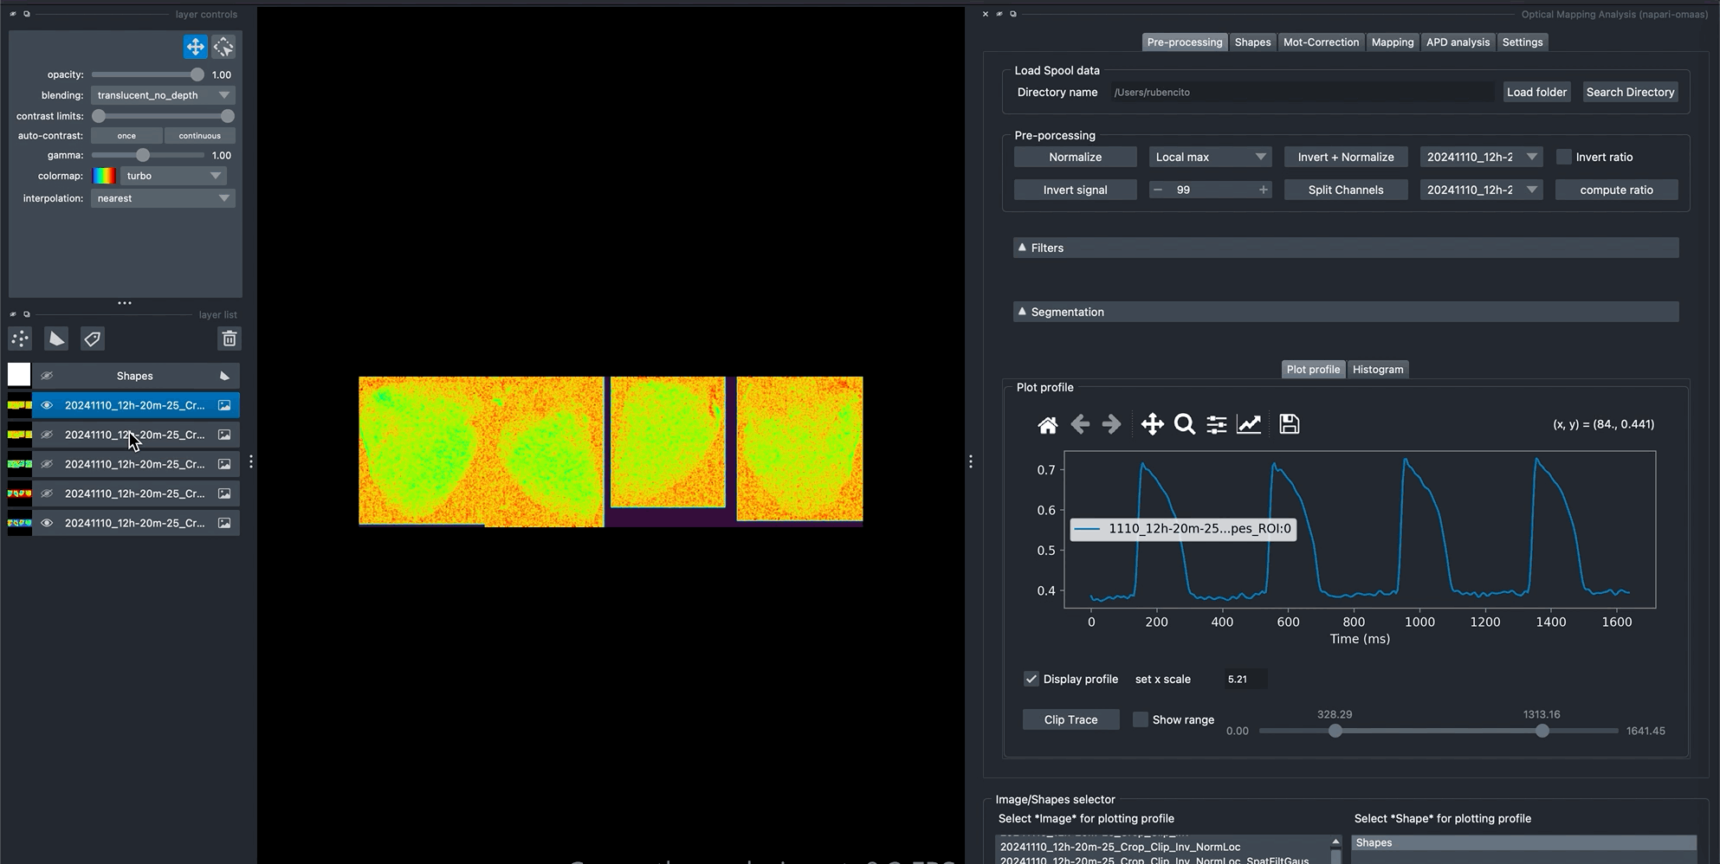Screen dimensions: 1720x864
Task: Click the plus button of the 99 spinbox
Action: click(x=1263, y=190)
